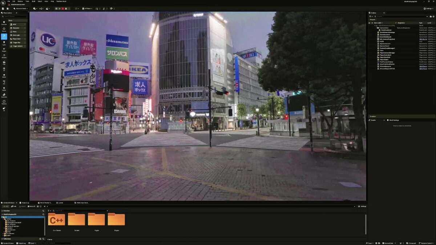The height and width of the screenshot is (245, 436).
Task: Expand the Favorites section in Content Browser
Action: tap(7, 211)
